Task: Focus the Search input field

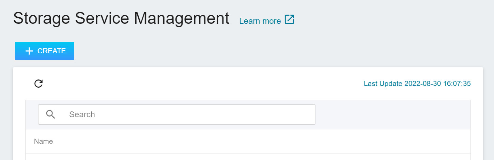Action: coord(176,114)
